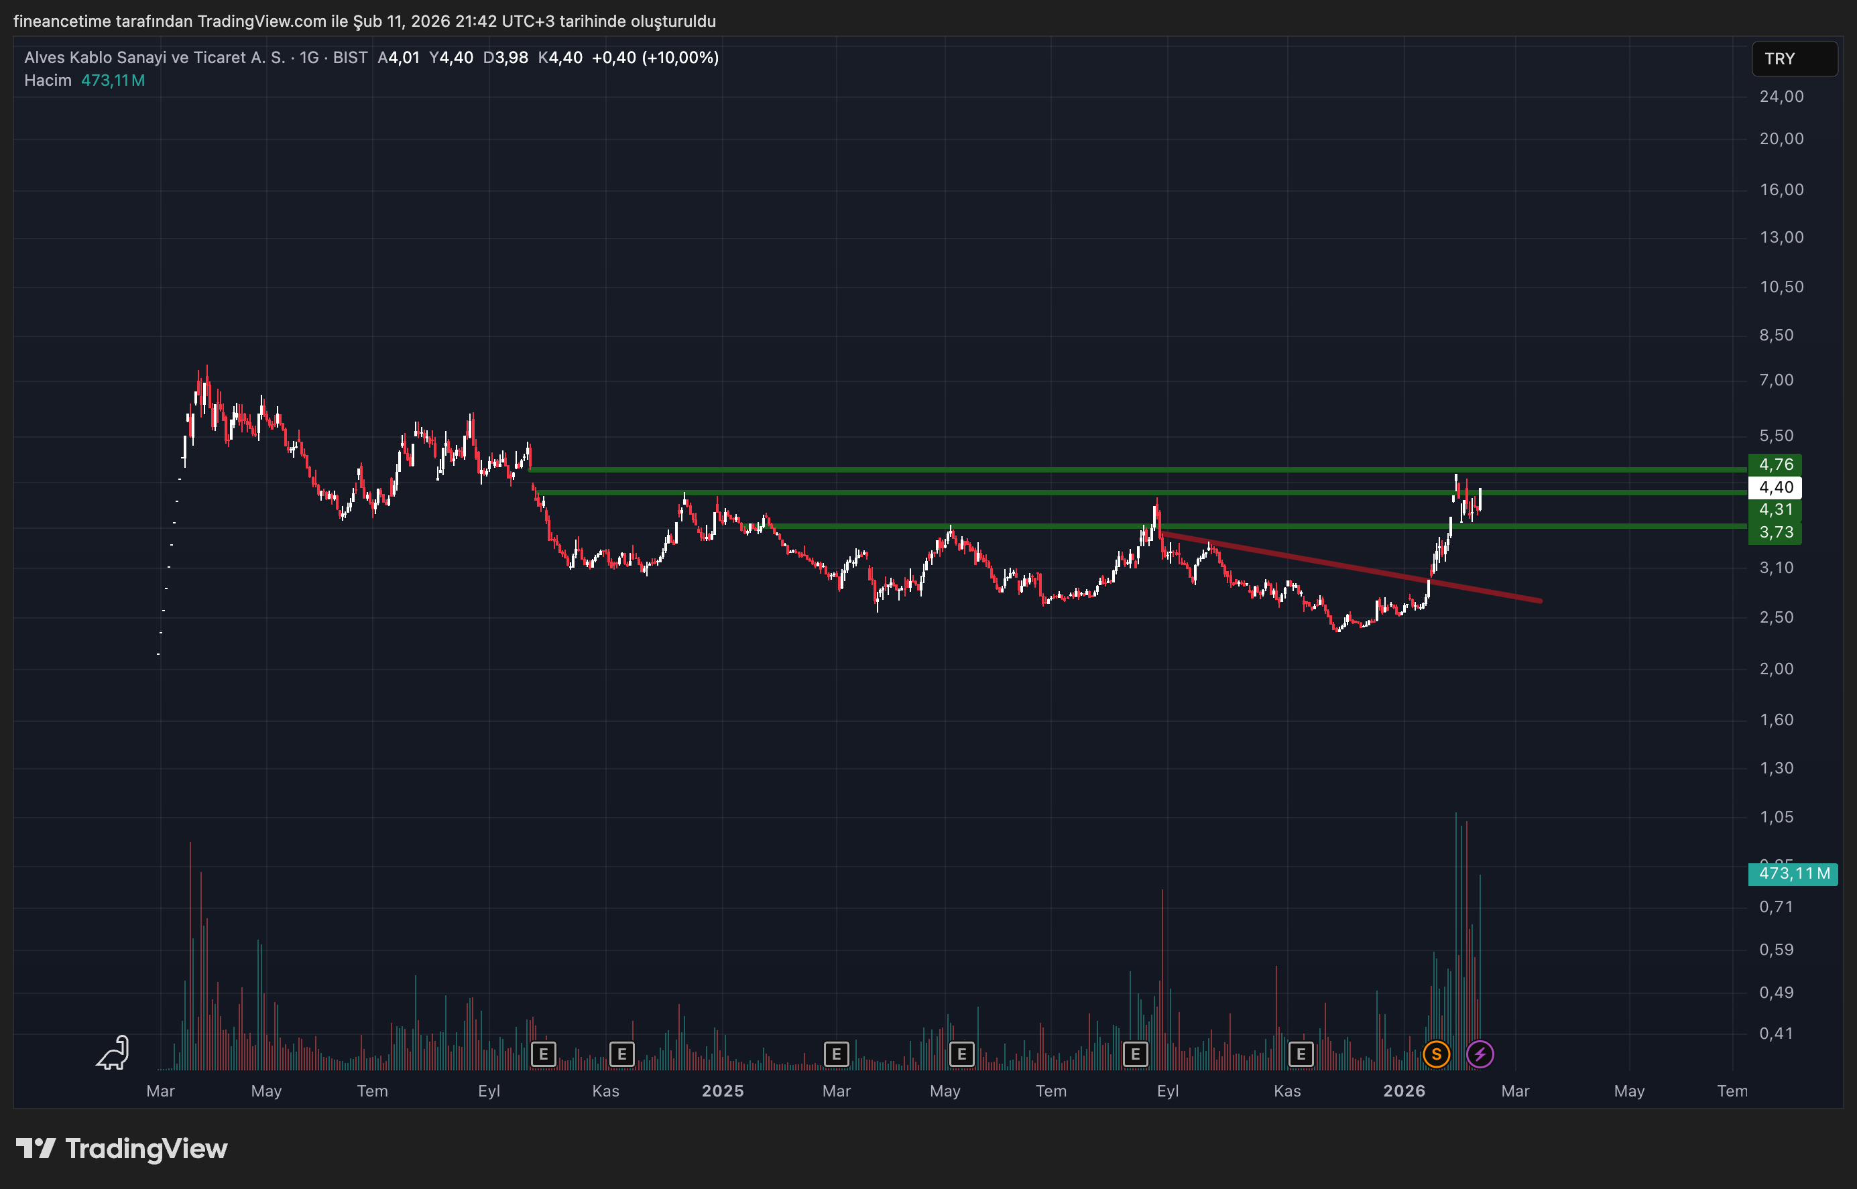1857x1189 pixels.
Task: Click the dinosaur icon at bottom left
Action: 113,1053
